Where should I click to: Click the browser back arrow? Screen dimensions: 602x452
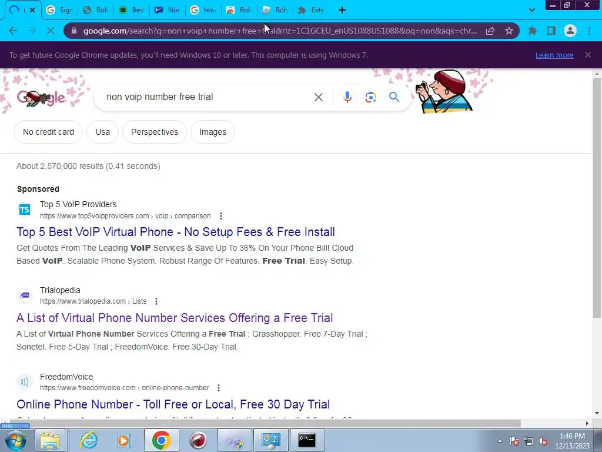[x=13, y=31]
